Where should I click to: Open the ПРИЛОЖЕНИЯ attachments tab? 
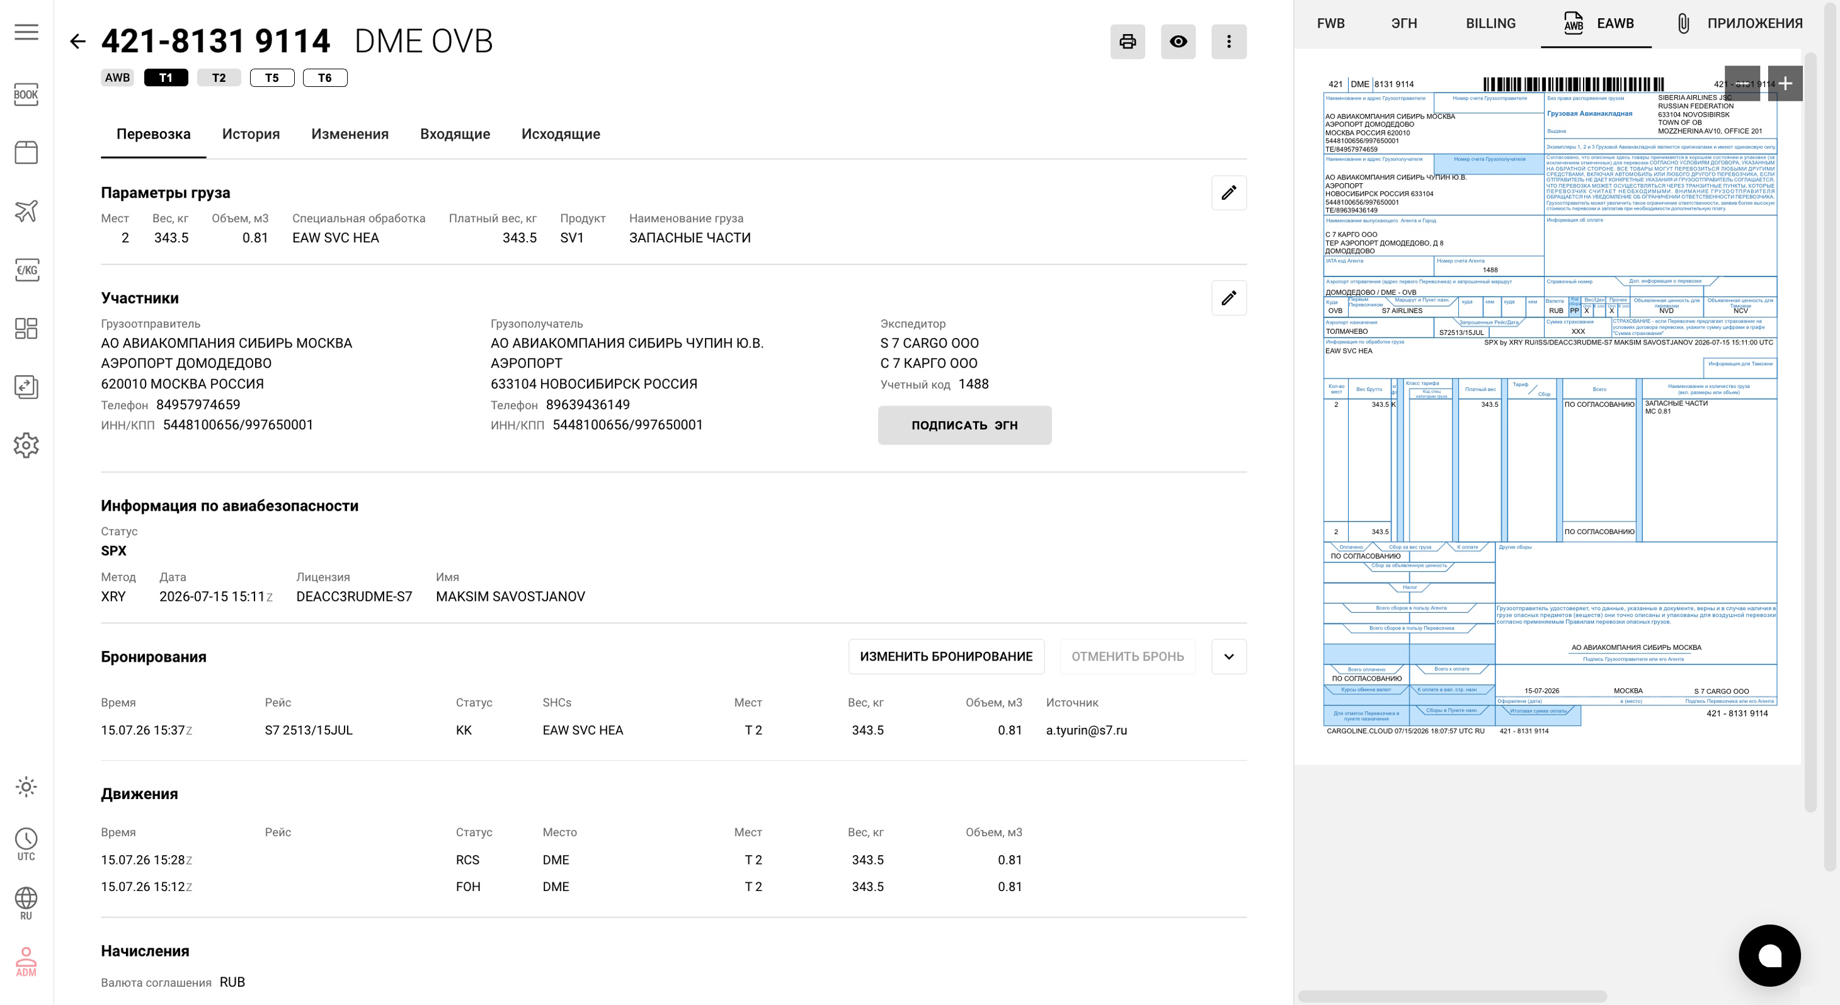pos(1739,23)
